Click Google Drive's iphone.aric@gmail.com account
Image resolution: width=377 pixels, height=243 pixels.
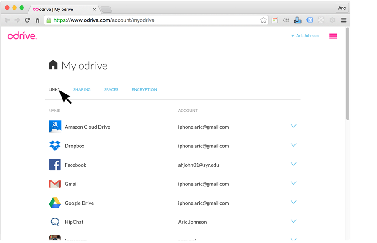[204, 203]
